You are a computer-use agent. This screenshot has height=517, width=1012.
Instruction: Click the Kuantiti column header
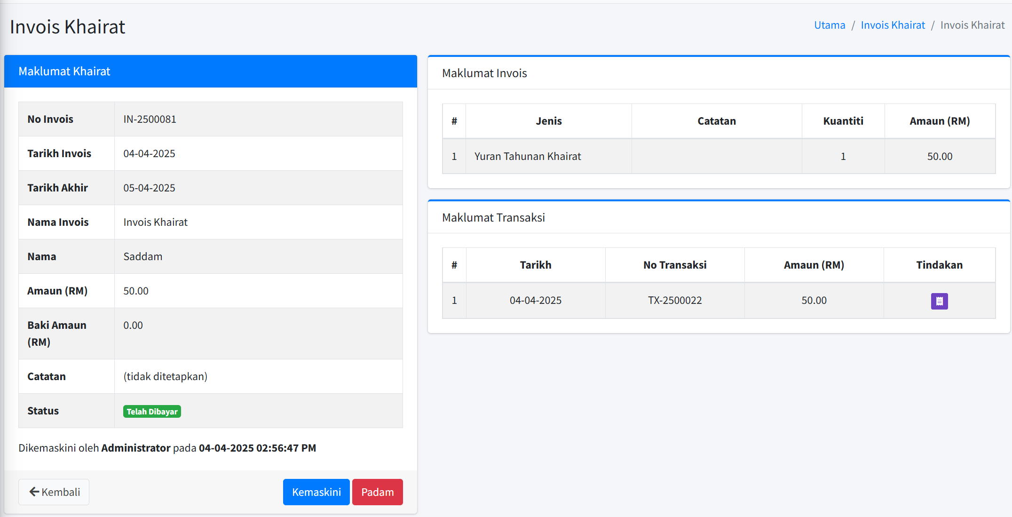[x=843, y=121]
